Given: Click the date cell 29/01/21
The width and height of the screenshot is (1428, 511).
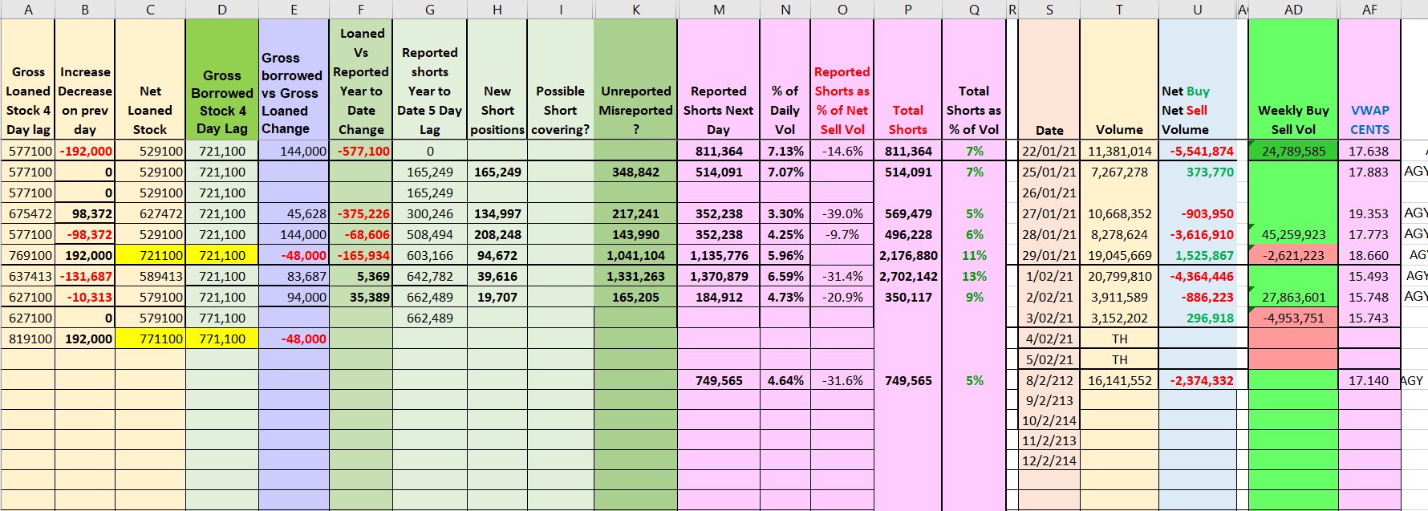Looking at the screenshot, I should (x=1049, y=255).
